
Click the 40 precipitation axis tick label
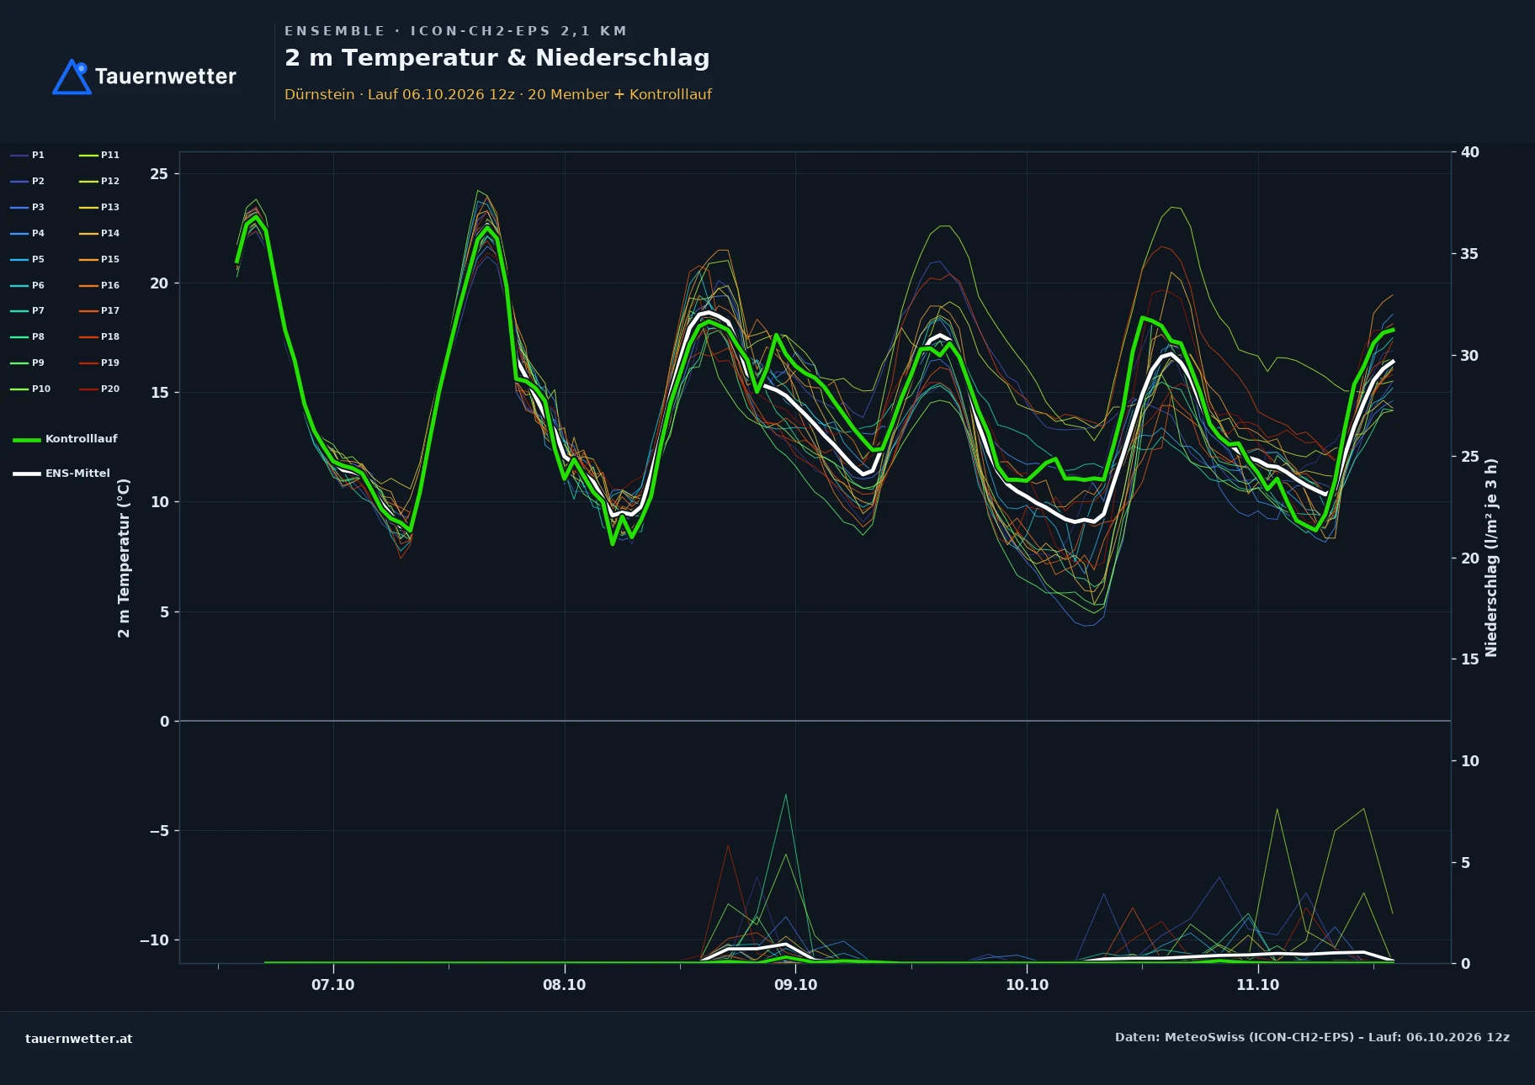(1469, 152)
